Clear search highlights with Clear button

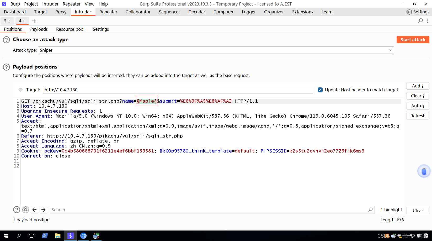click(418, 211)
